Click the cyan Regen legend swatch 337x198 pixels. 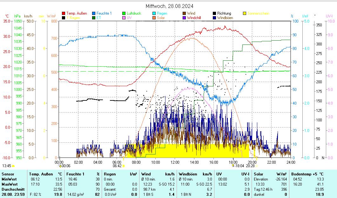(x=154, y=13)
